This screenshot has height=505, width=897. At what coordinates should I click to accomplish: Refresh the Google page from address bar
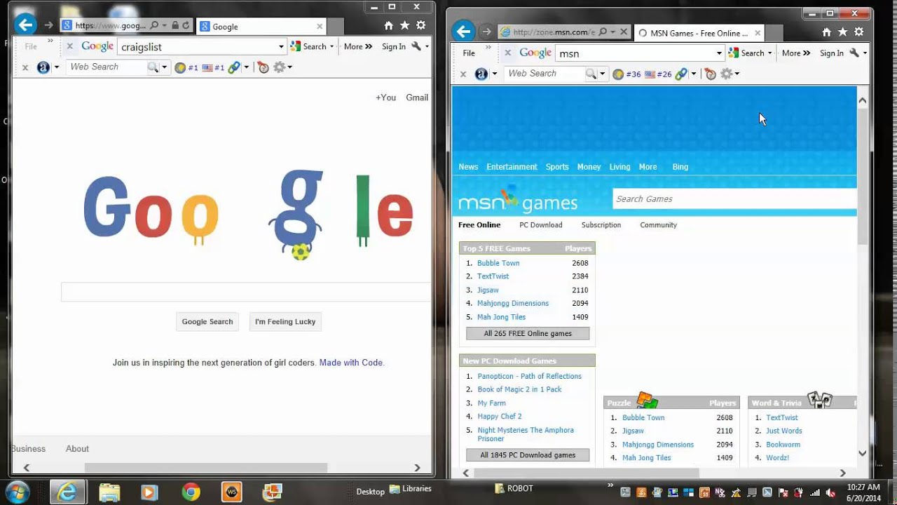[x=186, y=26]
